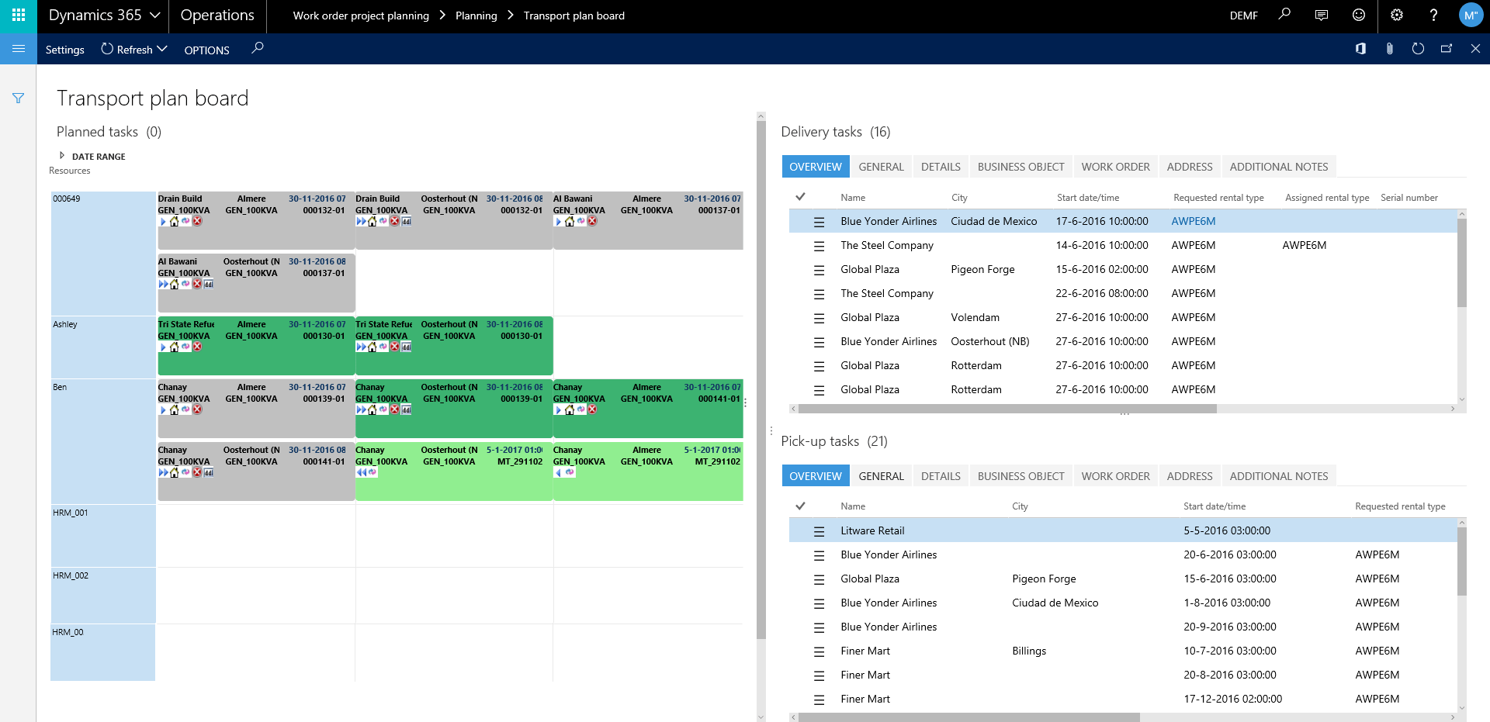Open the settings gear in the header
Screen dimensions: 1490x722
pos(1397,15)
